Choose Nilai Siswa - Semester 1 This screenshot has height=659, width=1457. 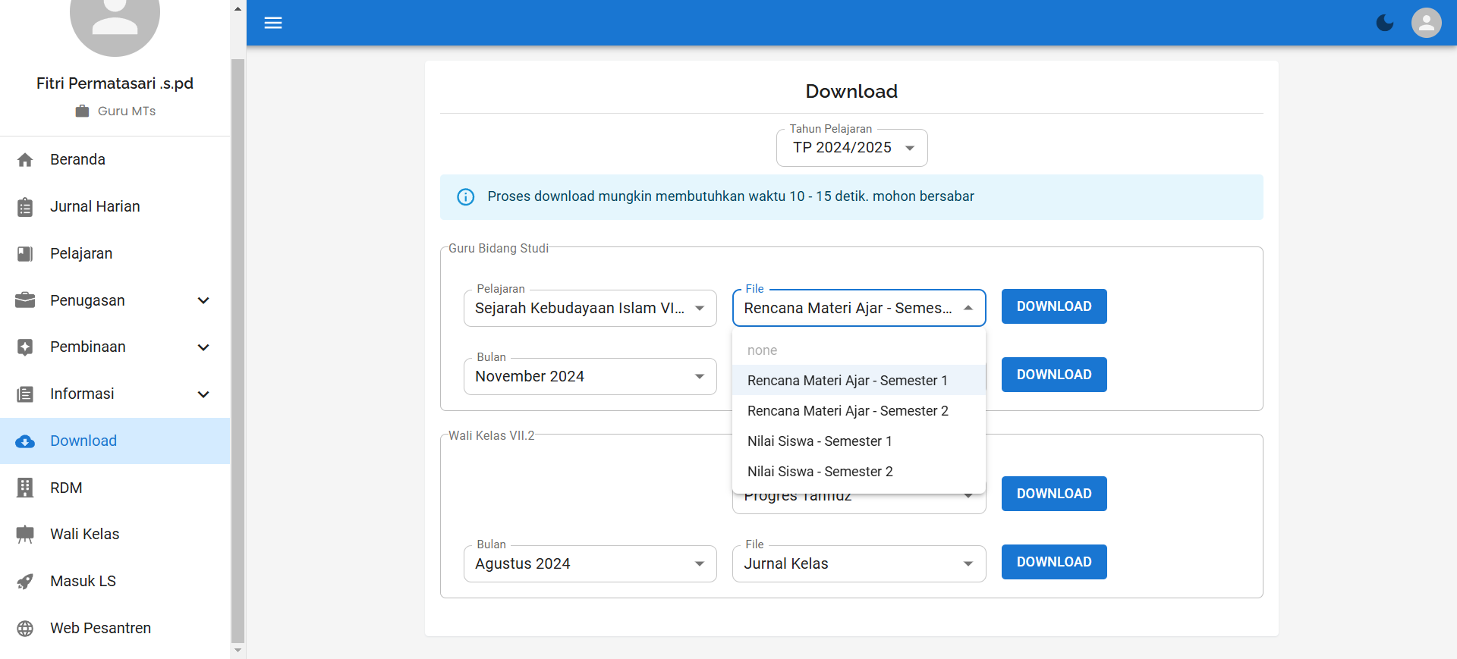[859, 441]
